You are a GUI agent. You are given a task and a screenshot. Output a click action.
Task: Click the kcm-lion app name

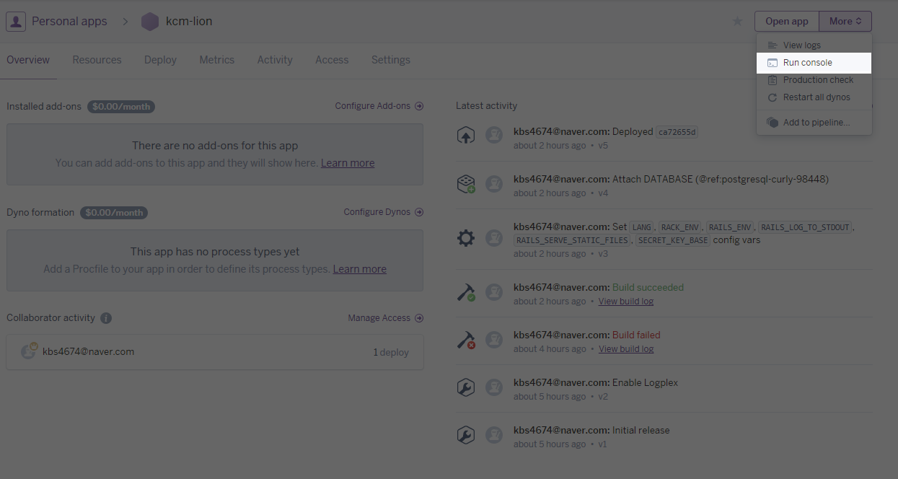click(x=189, y=22)
